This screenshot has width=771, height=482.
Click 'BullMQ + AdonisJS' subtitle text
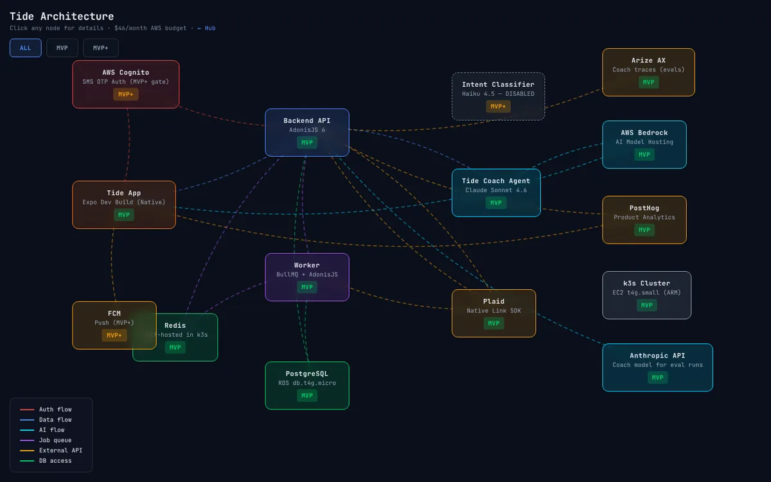coord(307,274)
